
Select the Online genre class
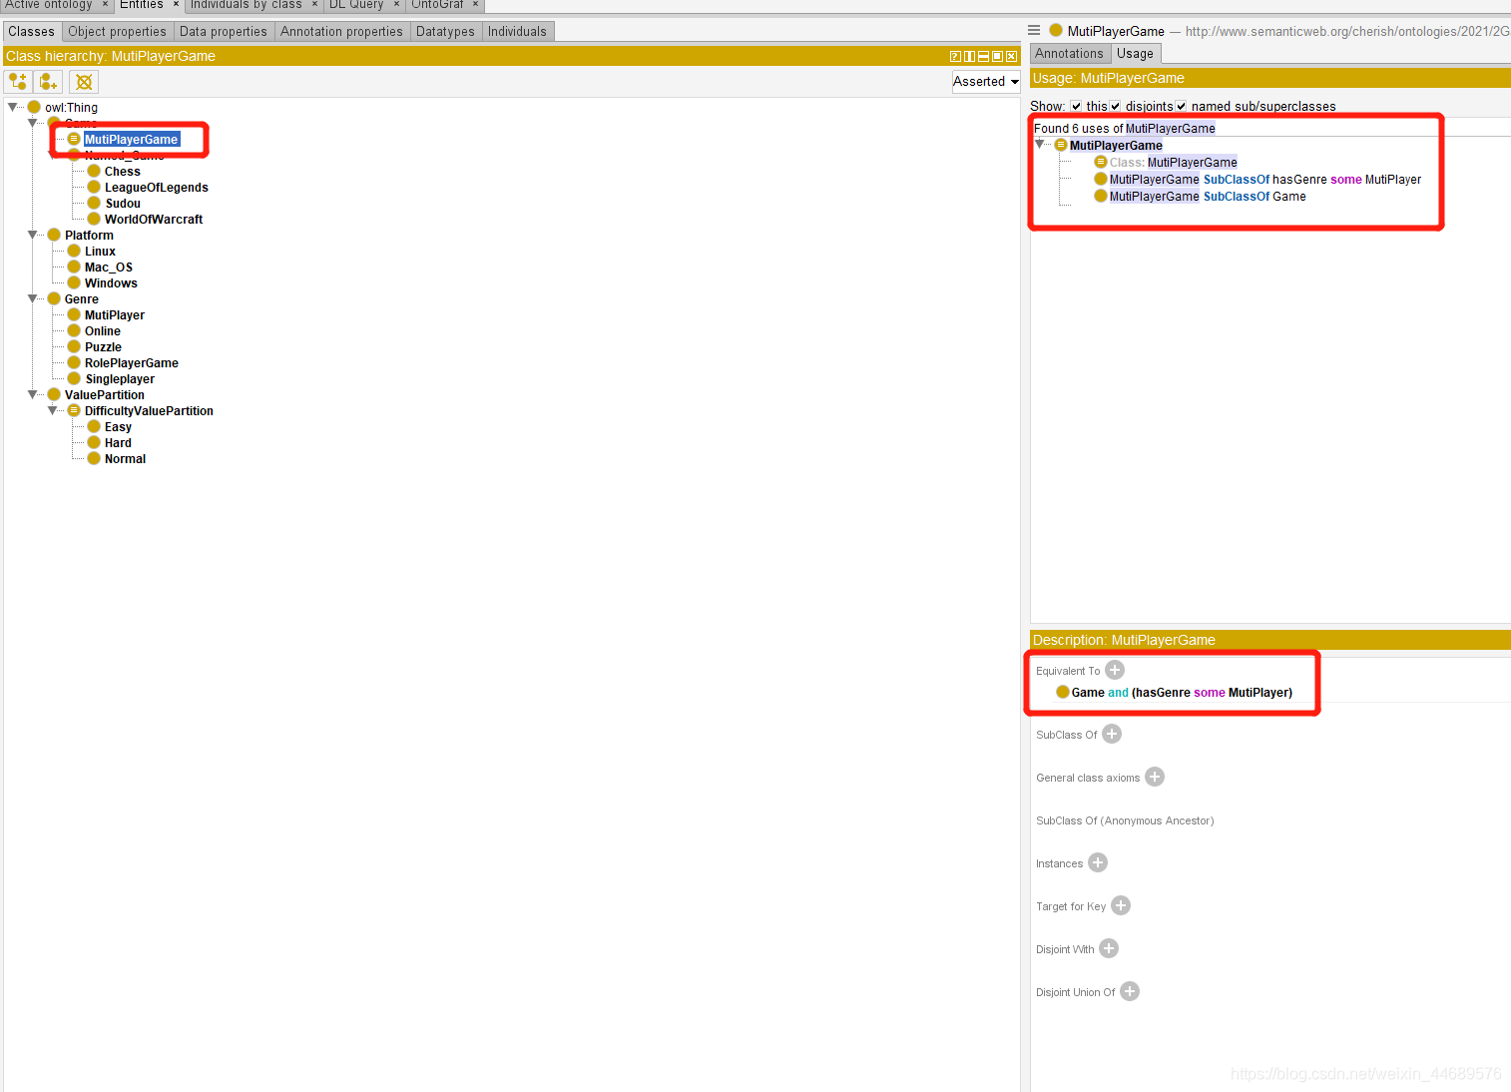(x=103, y=330)
